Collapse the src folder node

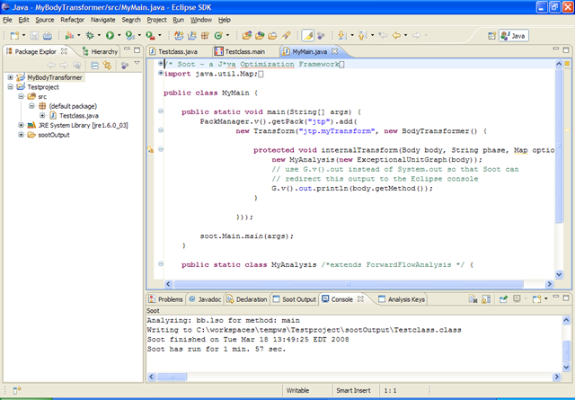click(x=21, y=96)
